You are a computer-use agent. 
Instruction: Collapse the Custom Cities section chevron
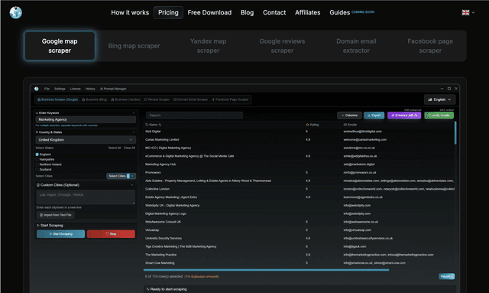click(x=132, y=185)
